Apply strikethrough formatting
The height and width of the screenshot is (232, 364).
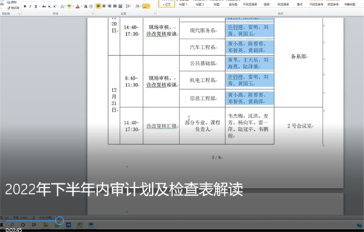tap(44, 7)
